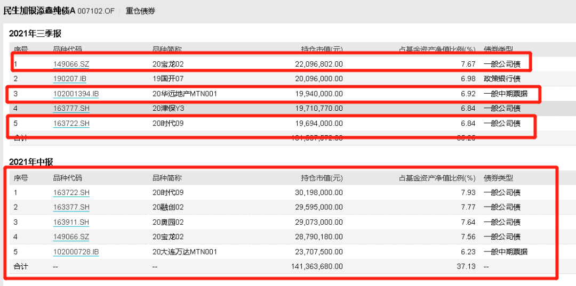Open 149066.SZ link in 2021年中报 table
Screen dimensions: 576x286
tap(71, 236)
